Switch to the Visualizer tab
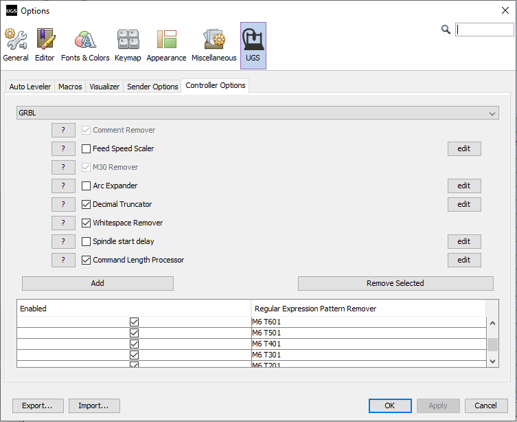 coord(104,87)
